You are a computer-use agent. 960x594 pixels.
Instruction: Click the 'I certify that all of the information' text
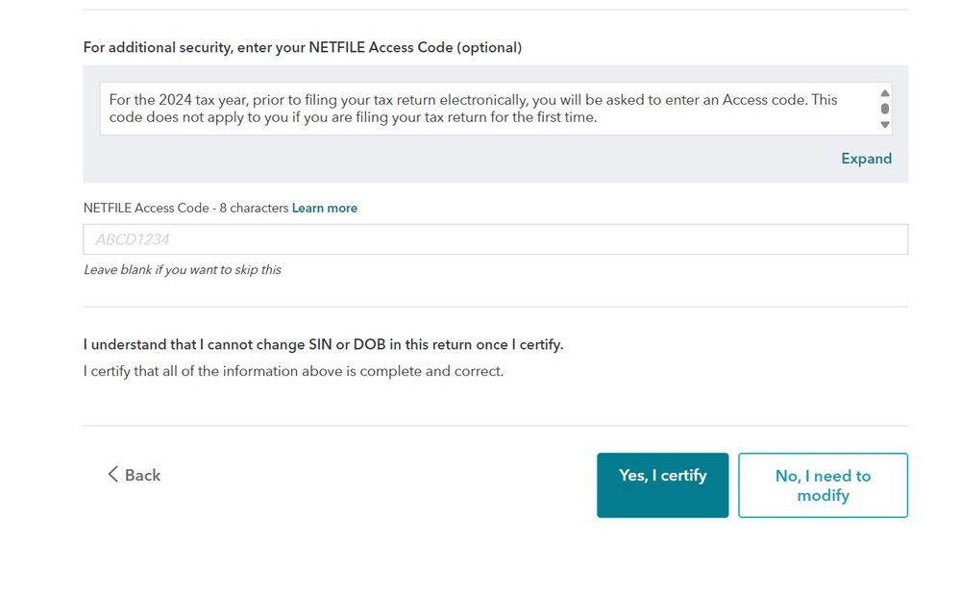(293, 371)
